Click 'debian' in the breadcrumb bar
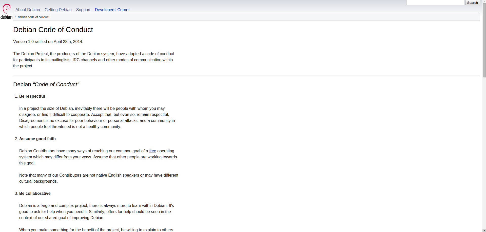 click(7, 17)
